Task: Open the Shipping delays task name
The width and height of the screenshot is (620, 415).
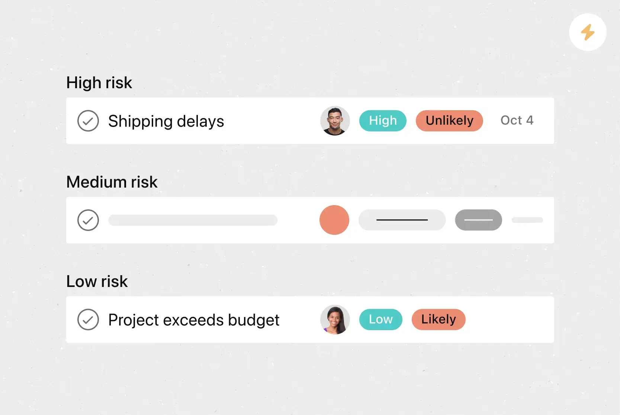Action: [166, 121]
